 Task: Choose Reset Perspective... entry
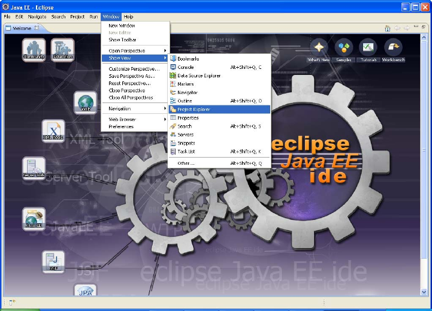click(135, 83)
